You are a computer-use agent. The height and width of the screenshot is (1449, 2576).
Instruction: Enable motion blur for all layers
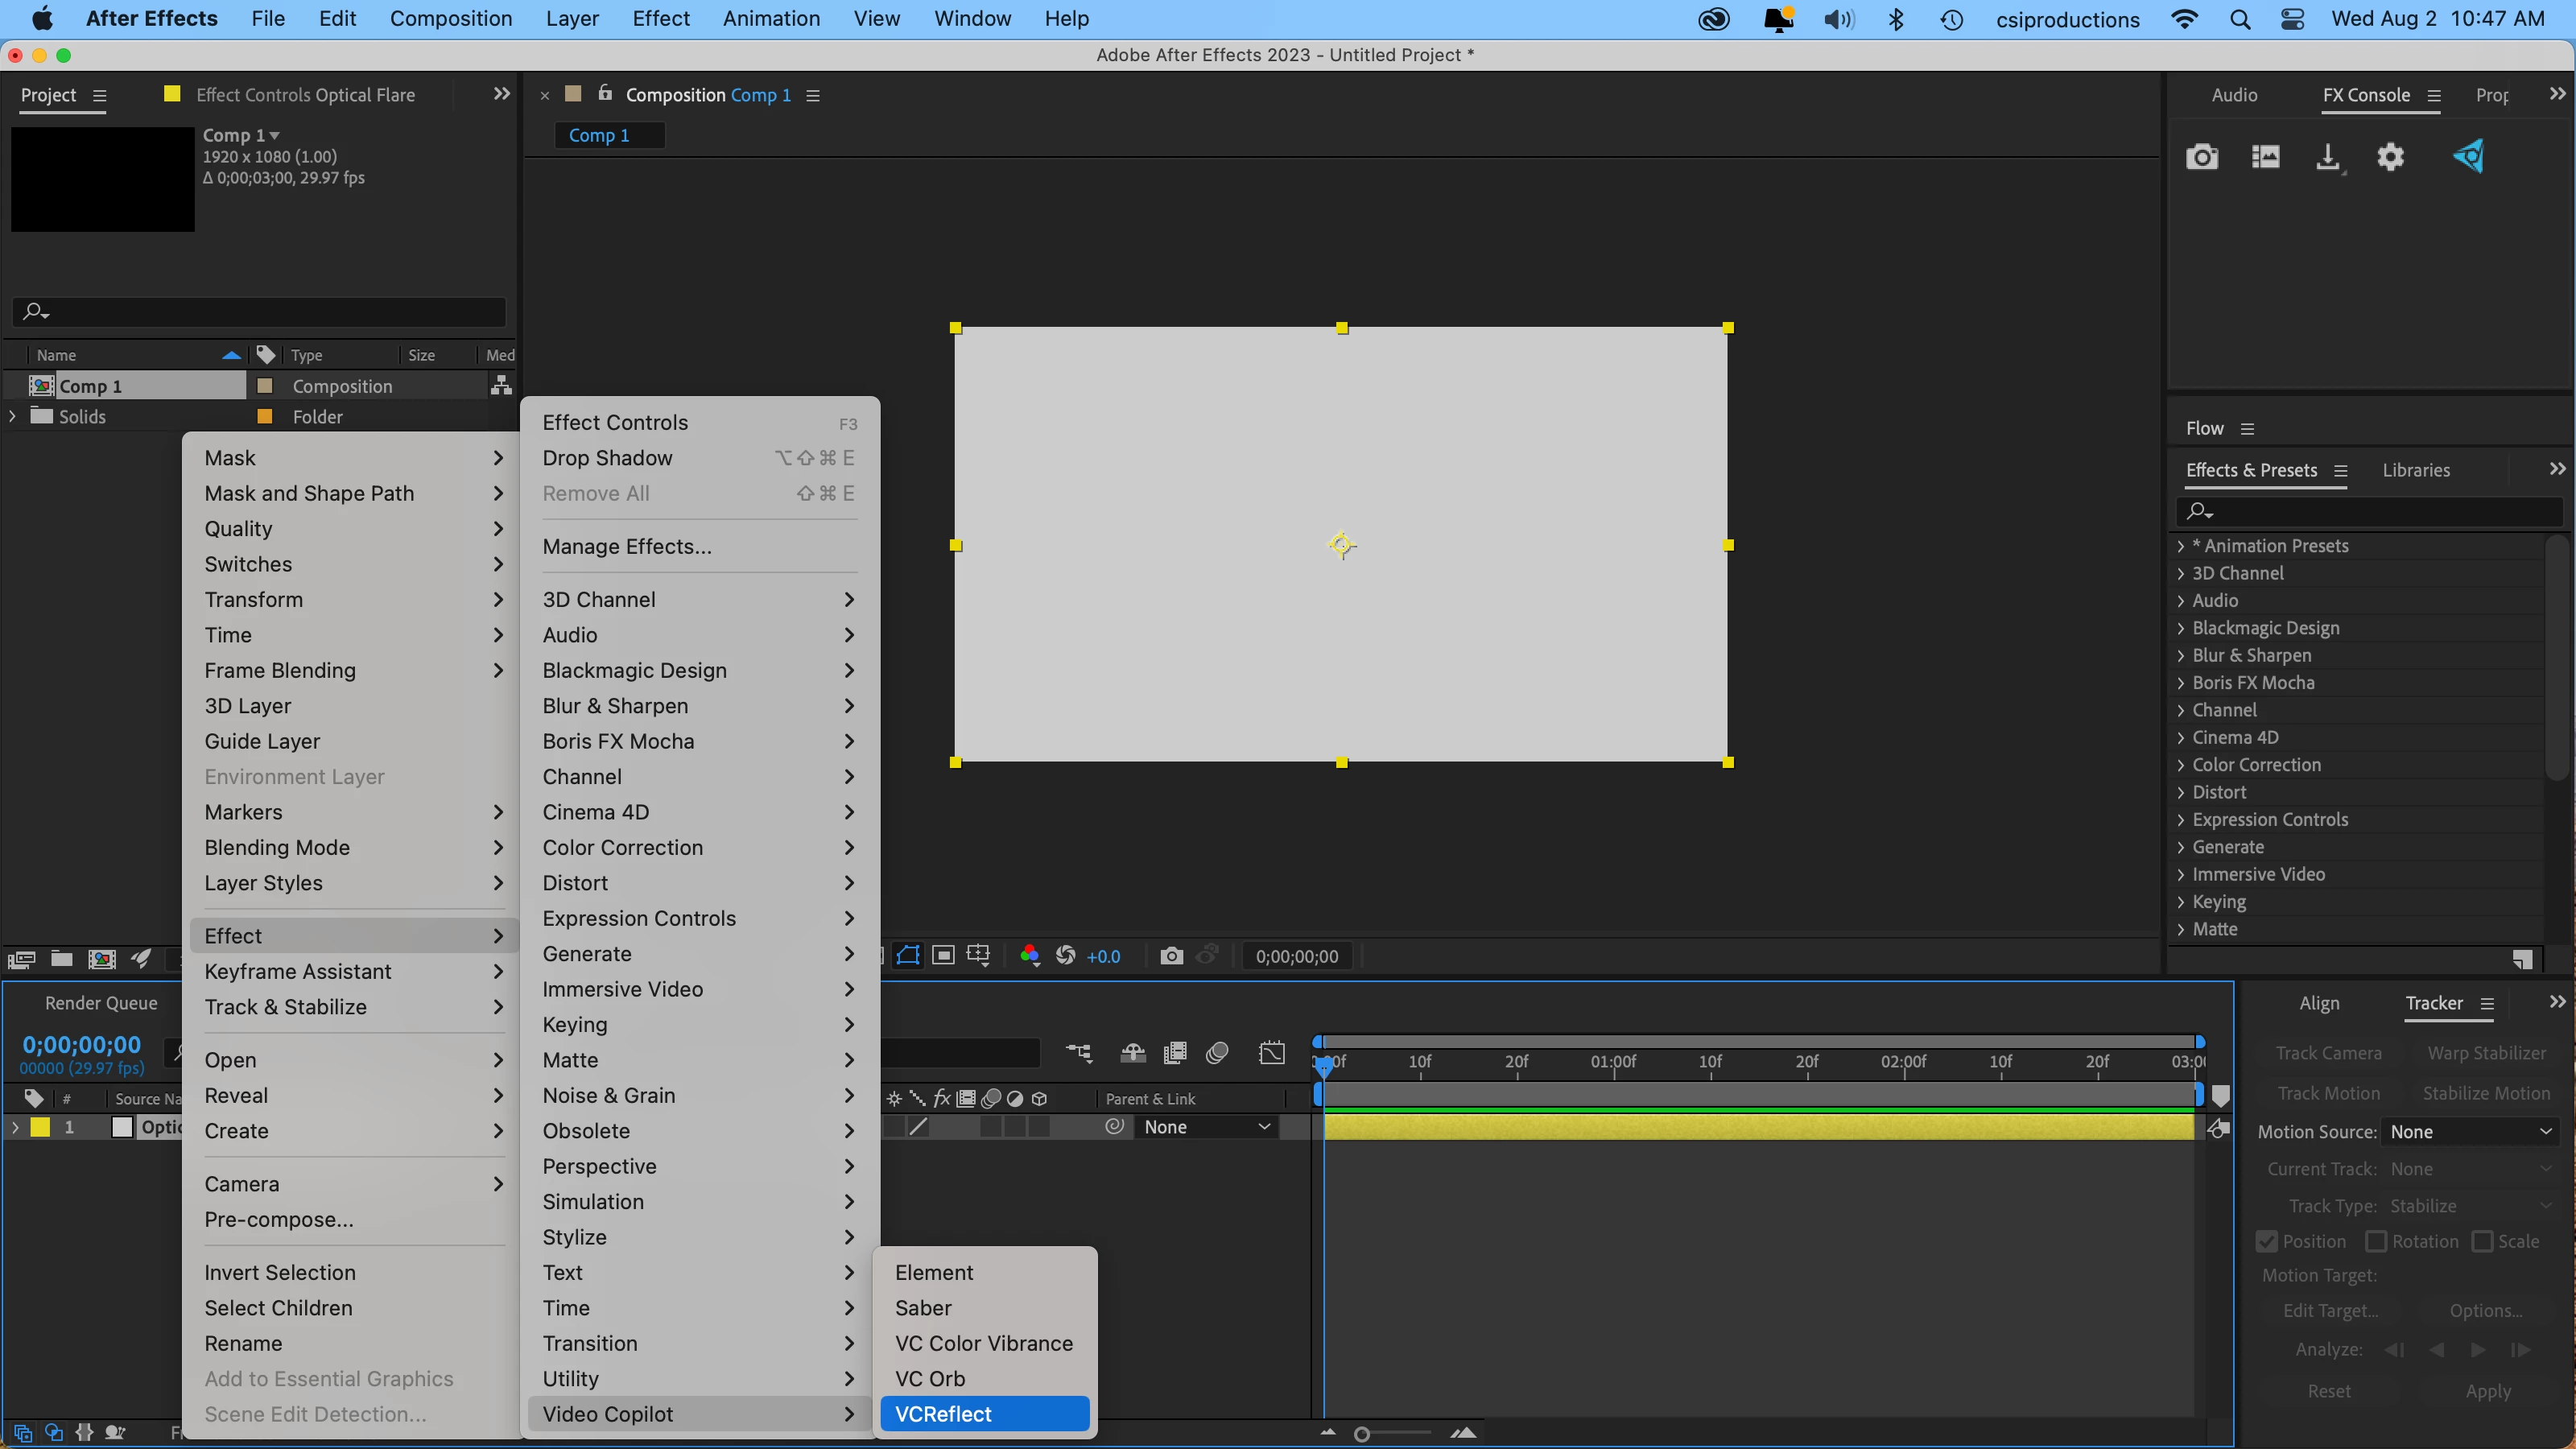[1217, 1053]
